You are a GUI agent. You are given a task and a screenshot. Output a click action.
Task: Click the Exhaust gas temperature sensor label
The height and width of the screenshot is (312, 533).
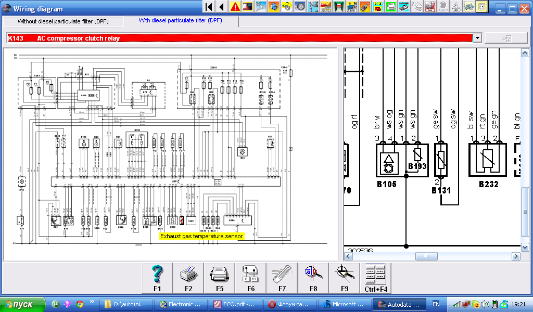pos(201,236)
